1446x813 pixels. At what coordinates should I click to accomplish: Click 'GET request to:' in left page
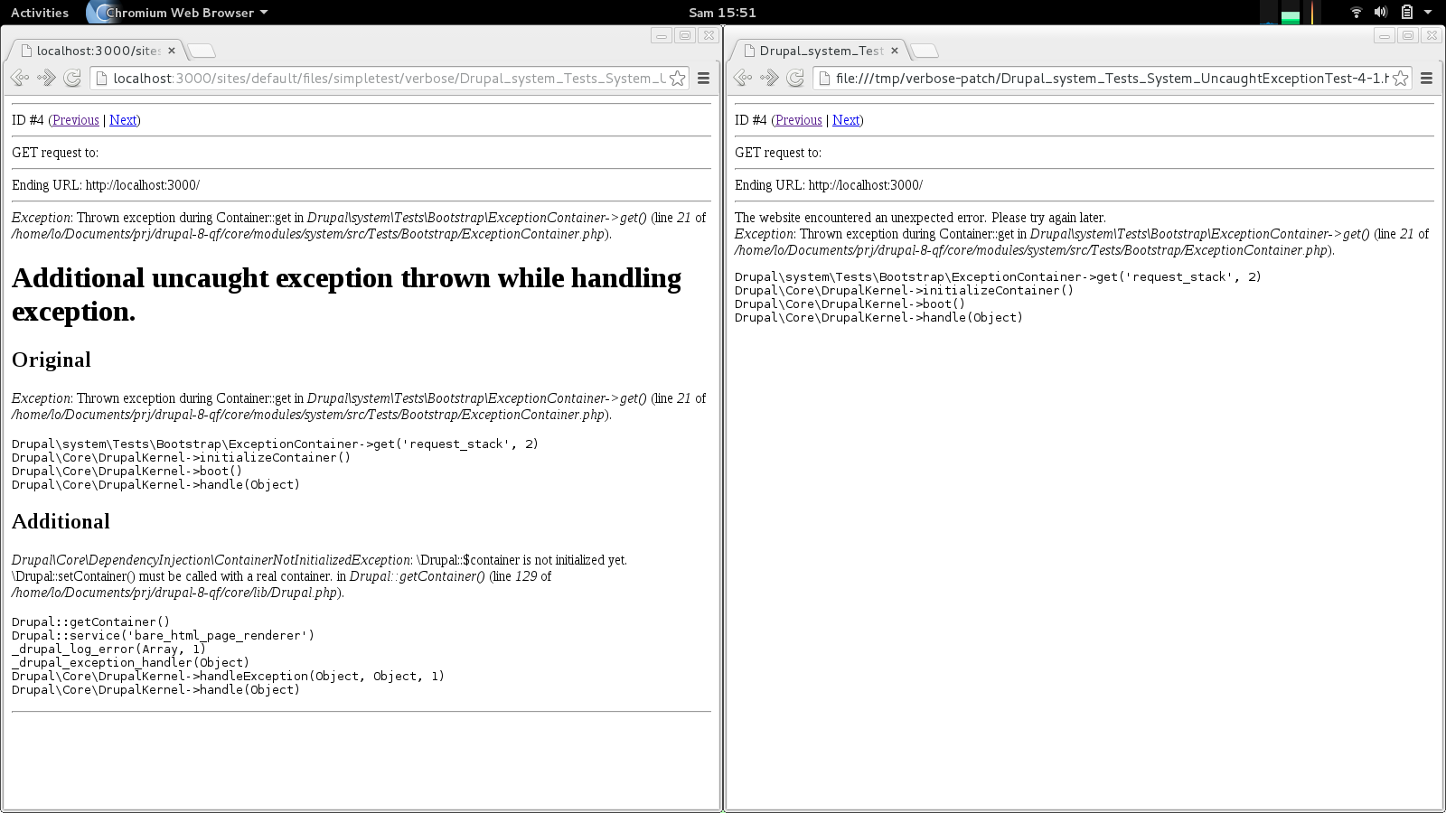55,153
